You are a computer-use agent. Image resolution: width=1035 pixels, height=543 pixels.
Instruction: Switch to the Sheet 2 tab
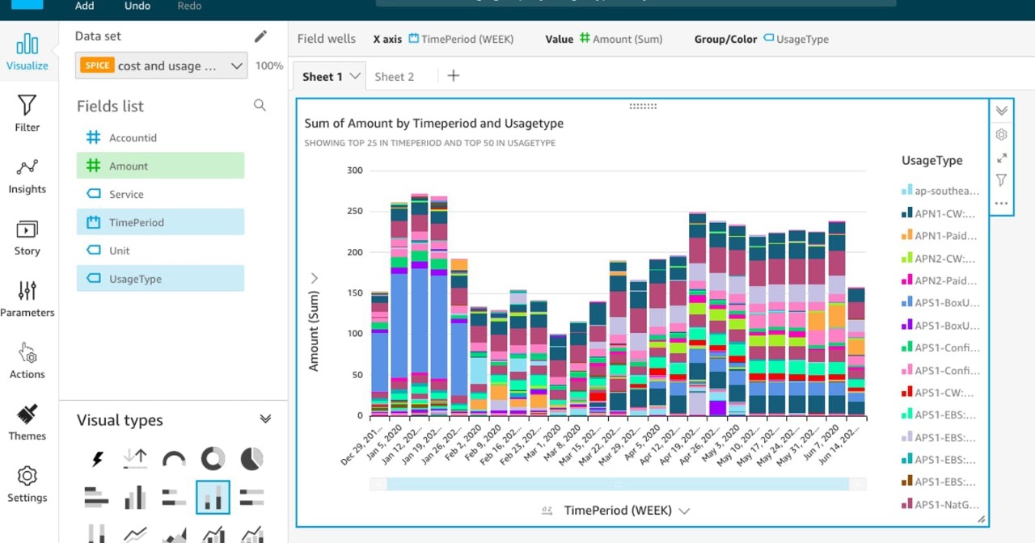pyautogui.click(x=394, y=77)
